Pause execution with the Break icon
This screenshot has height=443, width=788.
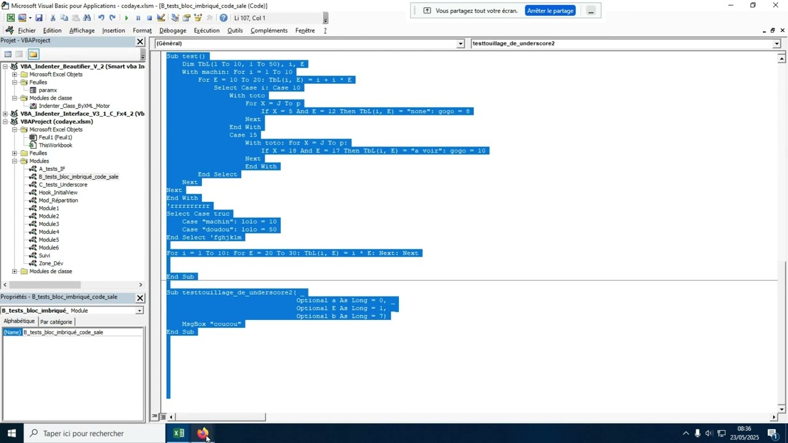point(138,18)
